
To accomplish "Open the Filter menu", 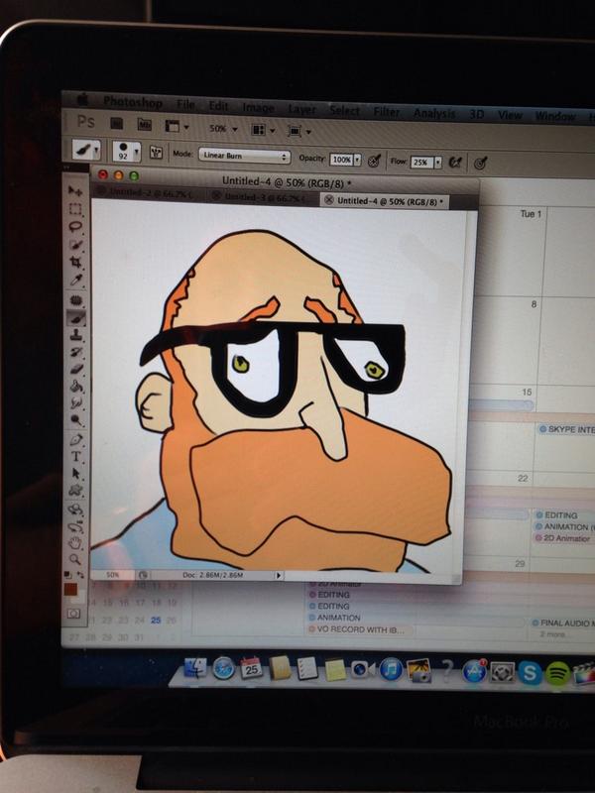I will [387, 112].
